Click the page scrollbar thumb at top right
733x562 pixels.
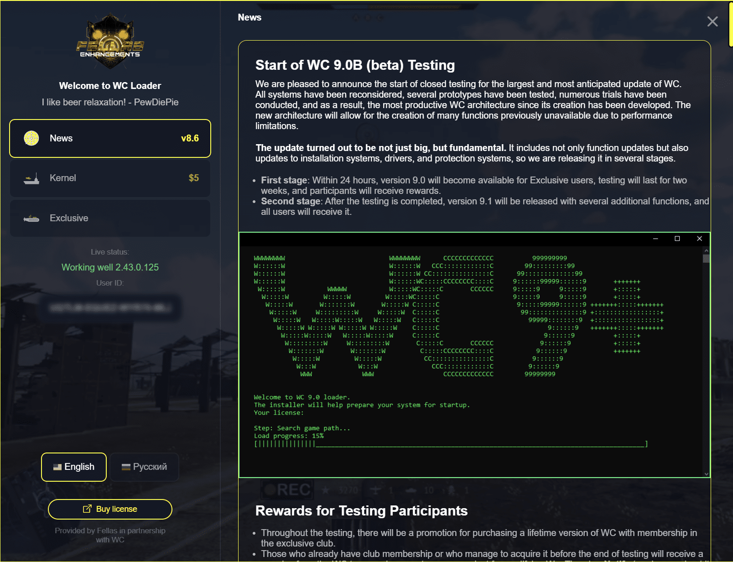[731, 24]
